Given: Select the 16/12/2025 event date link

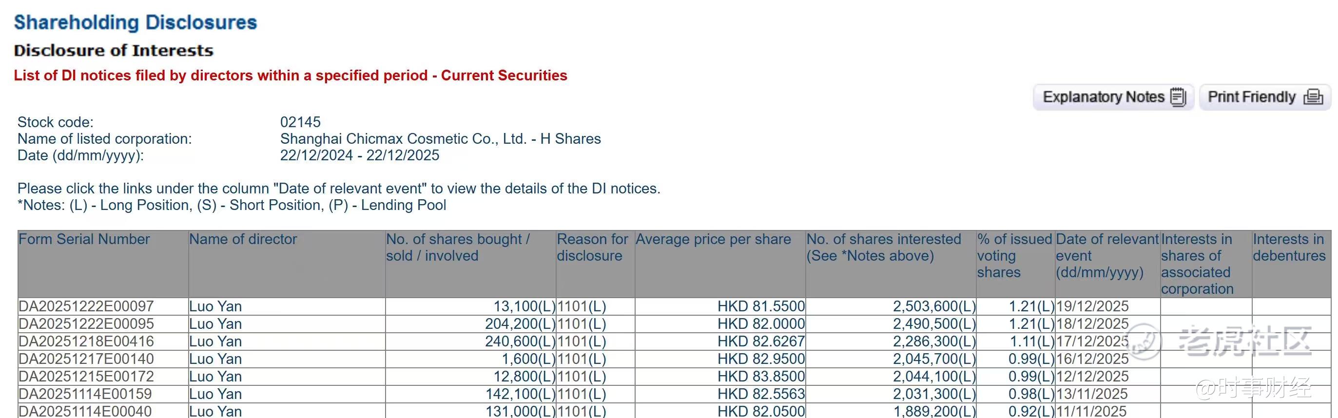Looking at the screenshot, I should 1092,359.
